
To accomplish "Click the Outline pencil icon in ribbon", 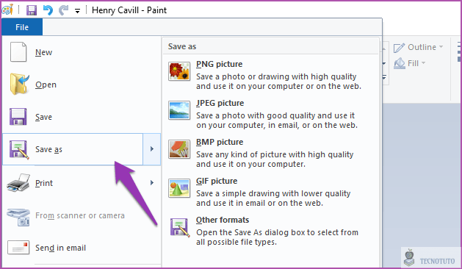I will tap(400, 48).
